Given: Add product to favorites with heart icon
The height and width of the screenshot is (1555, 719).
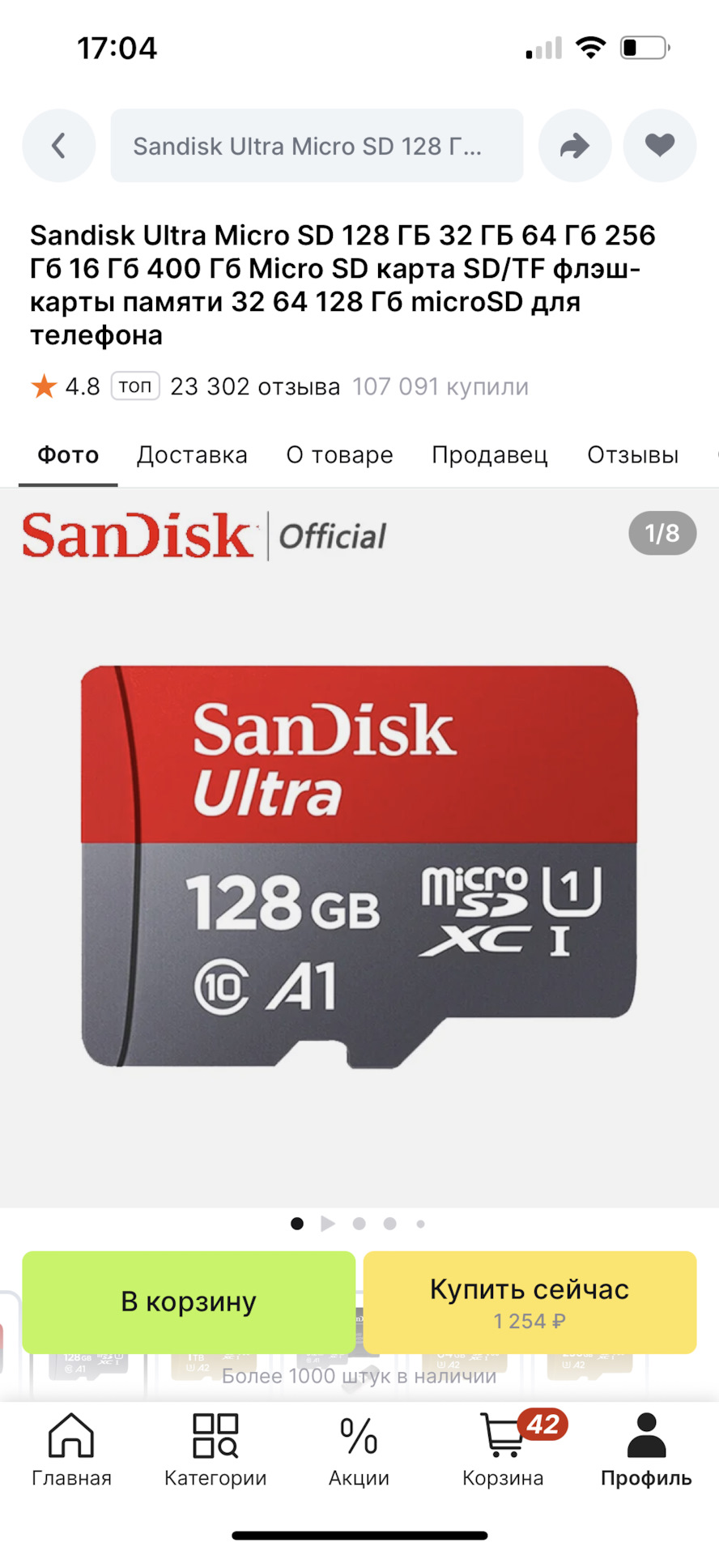Looking at the screenshot, I should tap(660, 146).
